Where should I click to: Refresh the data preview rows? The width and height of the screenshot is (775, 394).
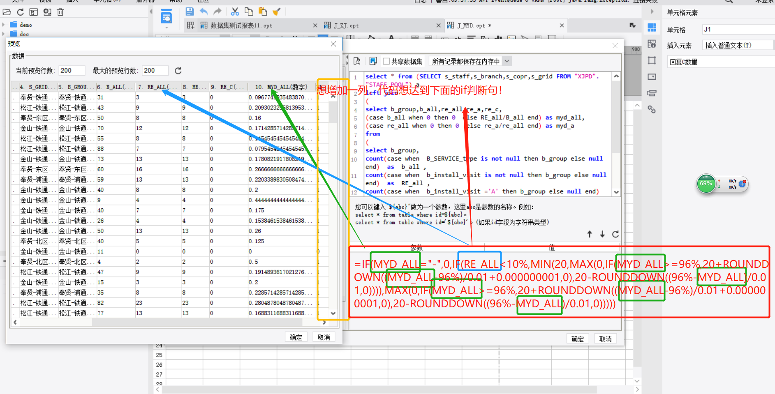coord(178,71)
